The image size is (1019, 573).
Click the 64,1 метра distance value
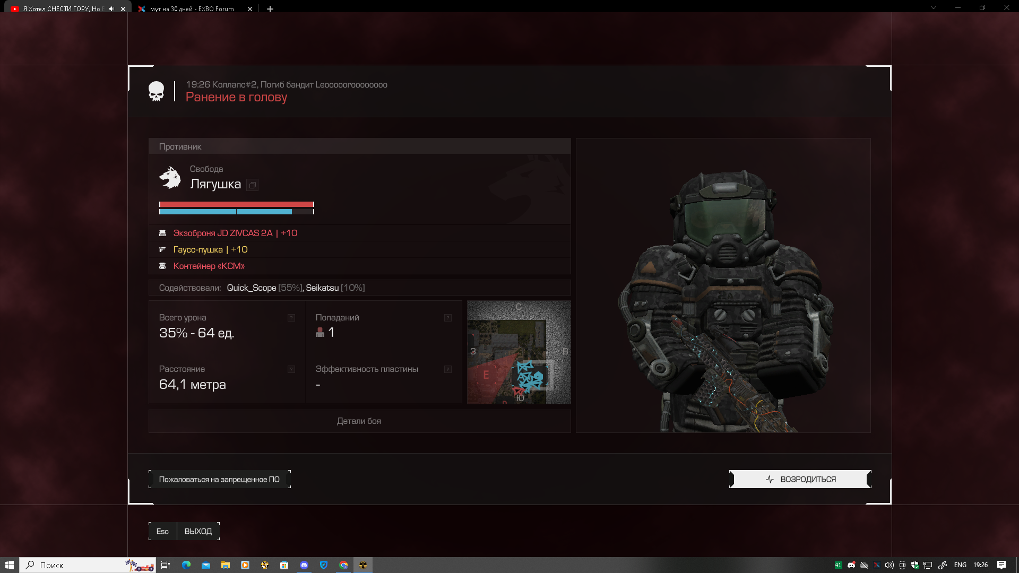(192, 384)
